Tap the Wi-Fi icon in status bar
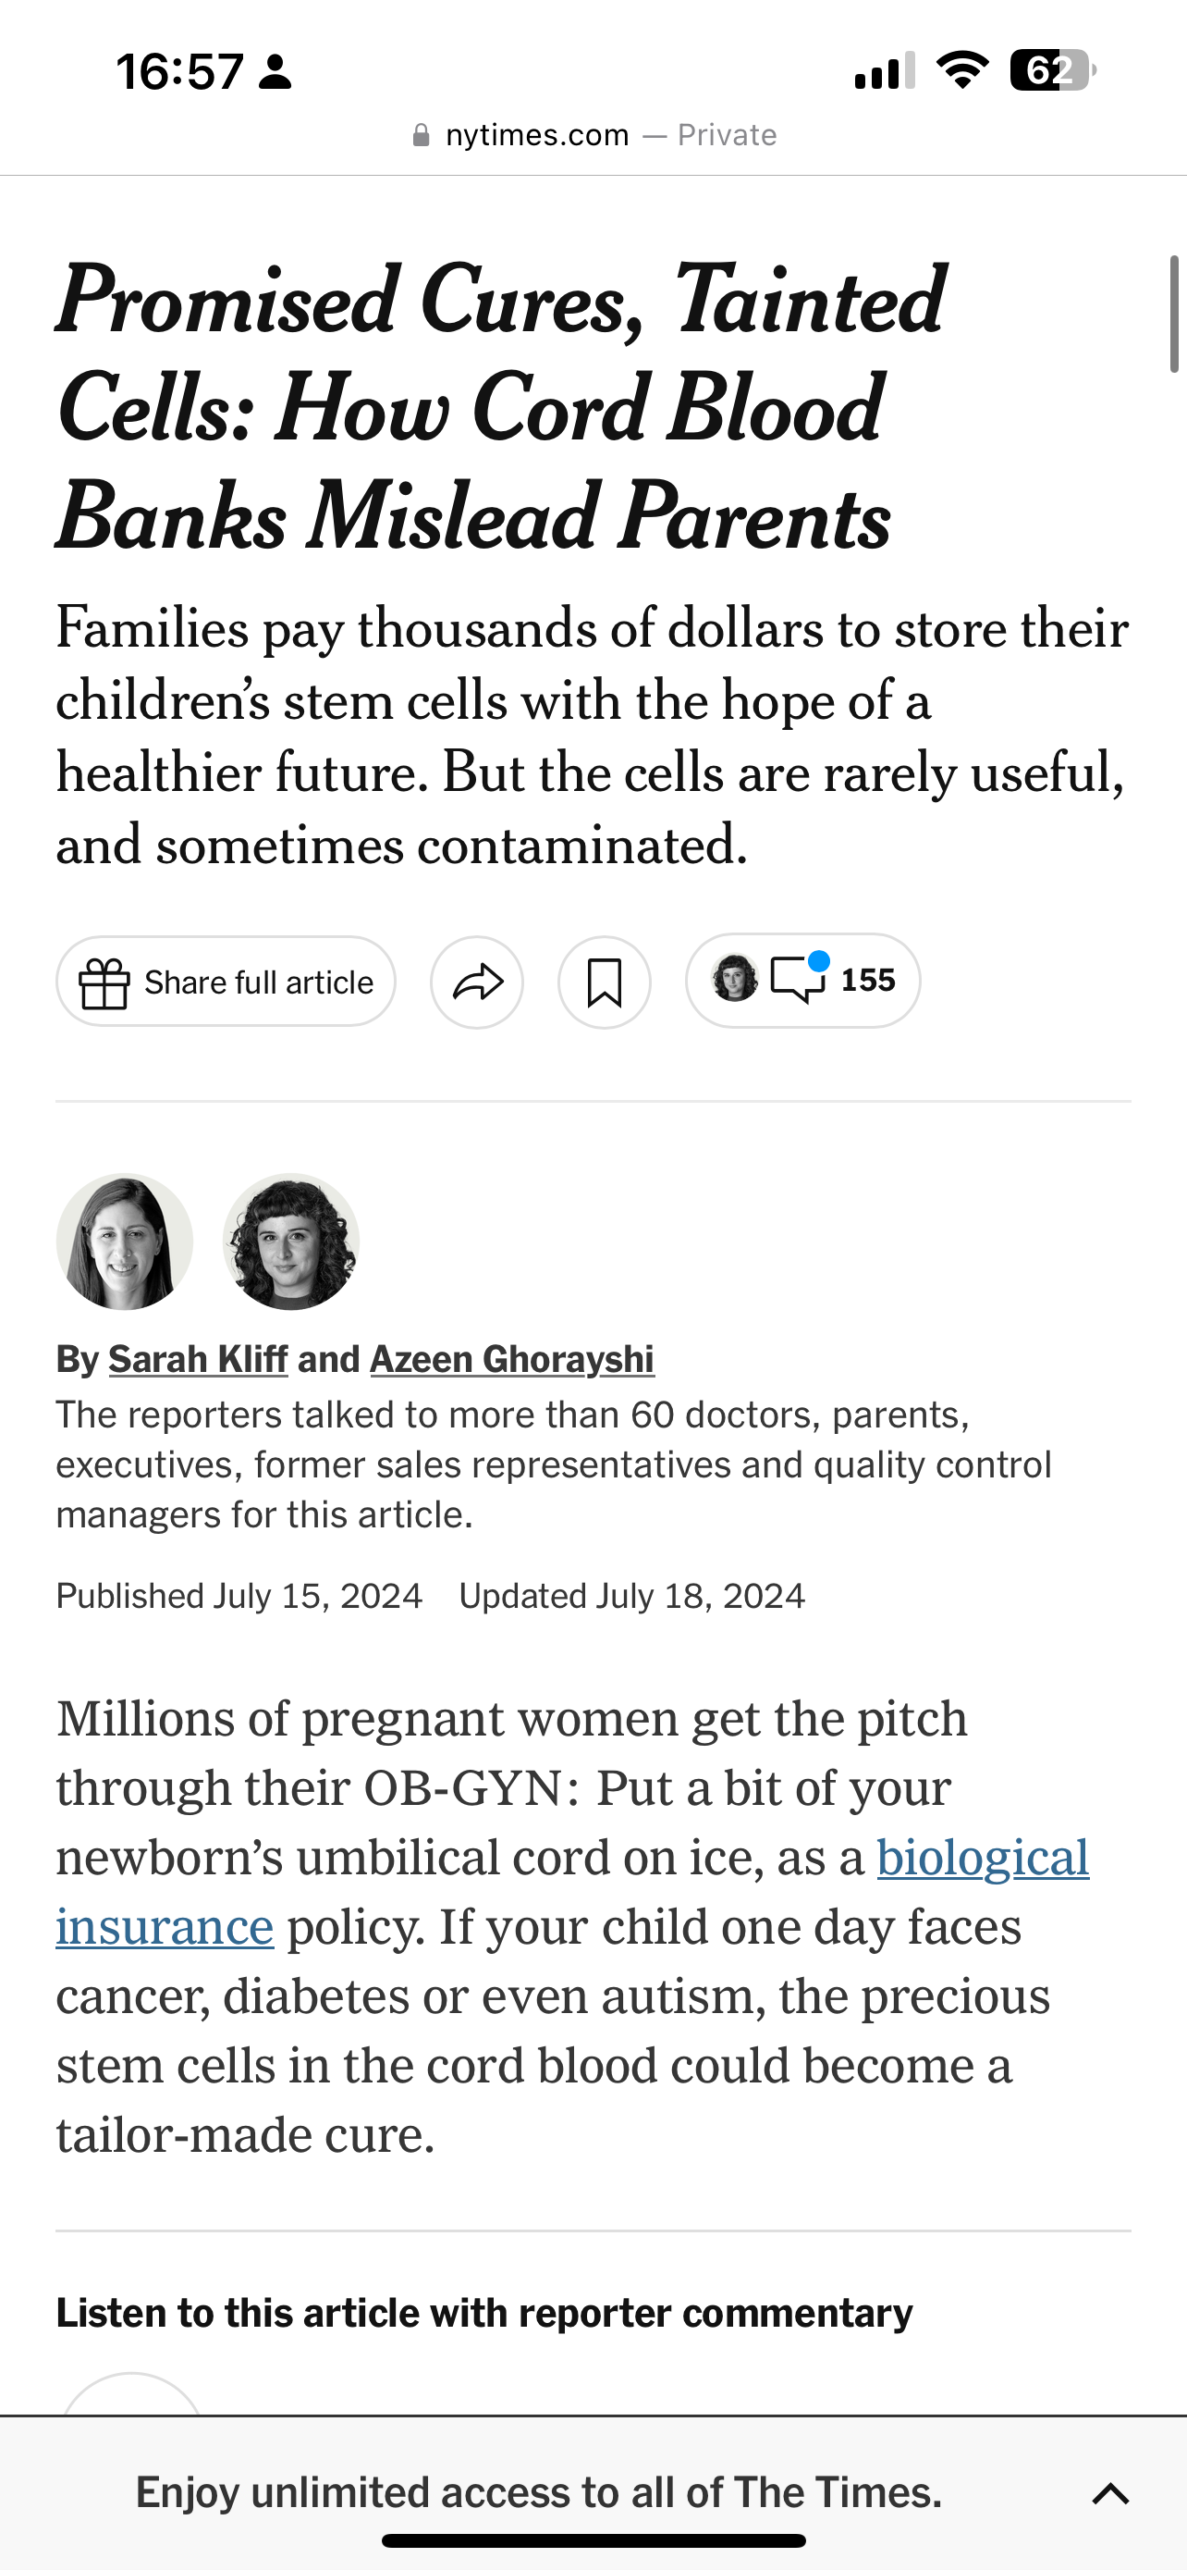Screen dimensions: 1187x2570 pyautogui.click(x=961, y=71)
